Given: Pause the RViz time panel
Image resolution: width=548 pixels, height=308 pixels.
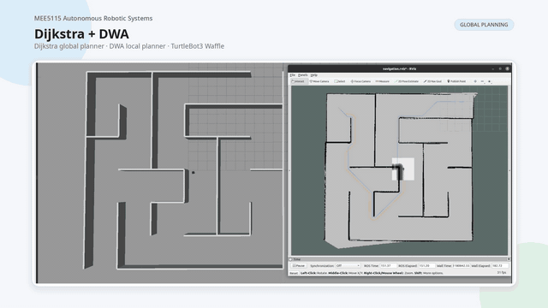Looking at the screenshot, I should coord(299,266).
